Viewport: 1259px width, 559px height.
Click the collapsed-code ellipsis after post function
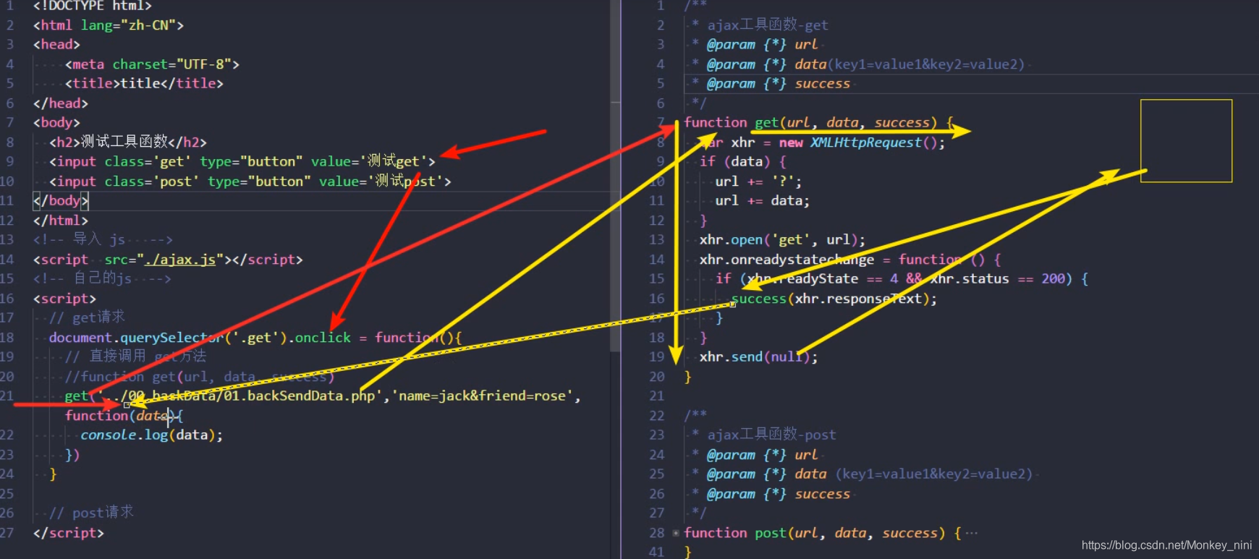point(971,533)
